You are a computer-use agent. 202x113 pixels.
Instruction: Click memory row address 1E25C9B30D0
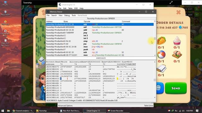(52, 81)
